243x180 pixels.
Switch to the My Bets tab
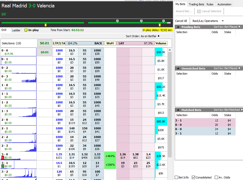point(180,4)
